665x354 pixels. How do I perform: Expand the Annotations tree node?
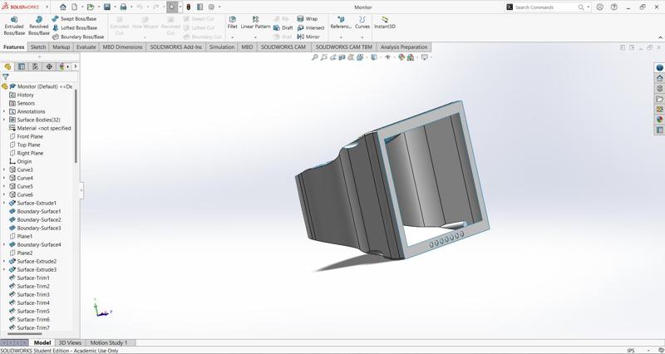point(4,111)
